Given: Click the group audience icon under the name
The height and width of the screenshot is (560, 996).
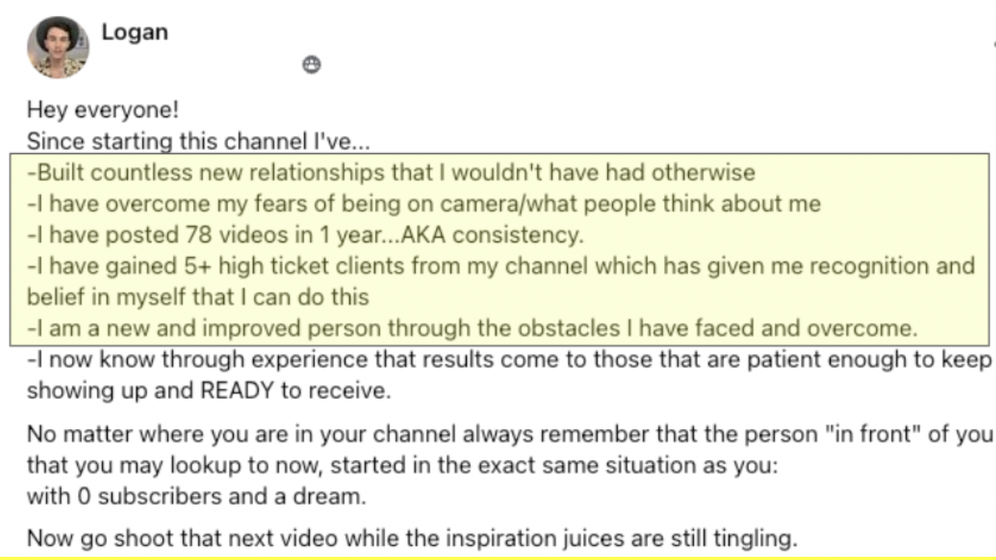Looking at the screenshot, I should 312,66.
